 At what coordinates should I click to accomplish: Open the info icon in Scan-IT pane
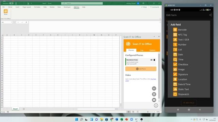(x=156, y=105)
